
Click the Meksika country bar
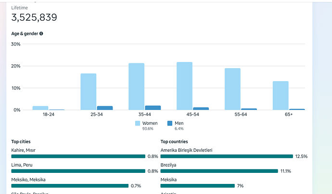tap(197, 185)
